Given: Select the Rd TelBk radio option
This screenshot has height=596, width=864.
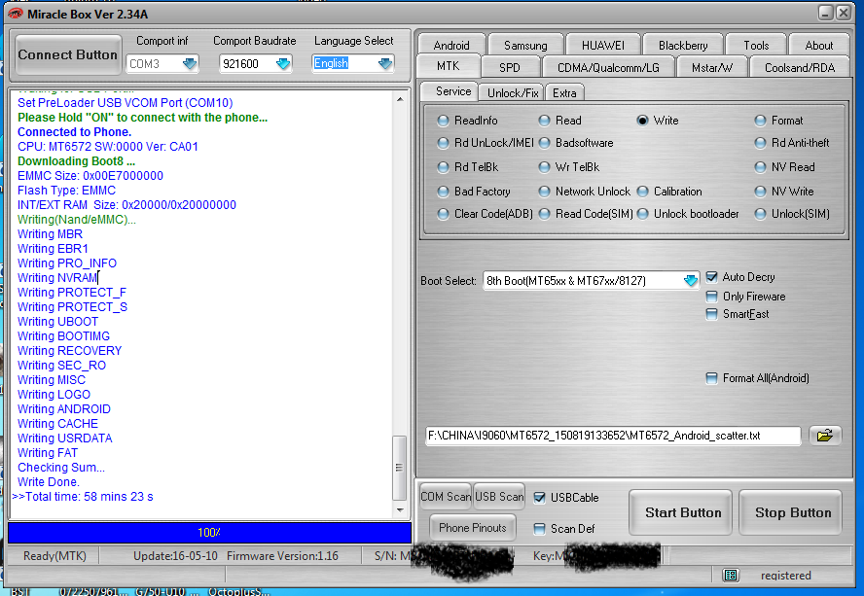Looking at the screenshot, I should 443,167.
